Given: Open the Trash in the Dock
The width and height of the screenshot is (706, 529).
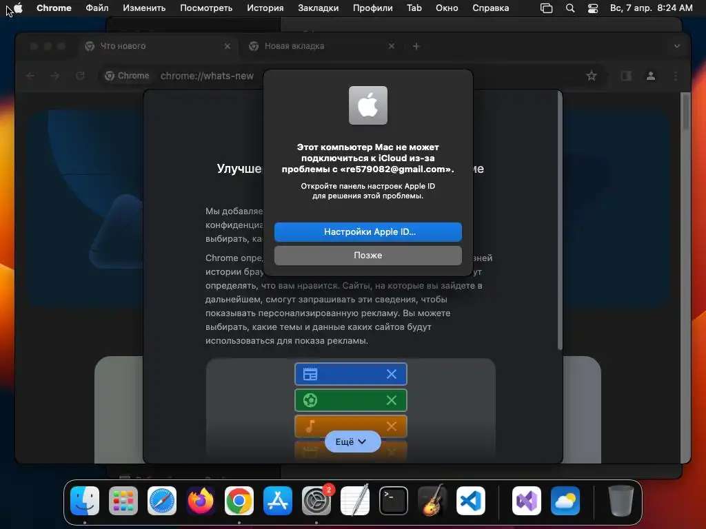Looking at the screenshot, I should click(621, 501).
